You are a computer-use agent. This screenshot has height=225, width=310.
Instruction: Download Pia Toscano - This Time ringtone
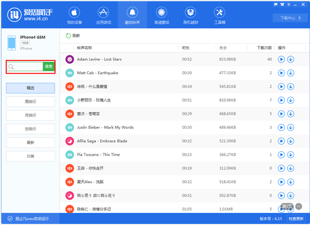[x=290, y=154]
